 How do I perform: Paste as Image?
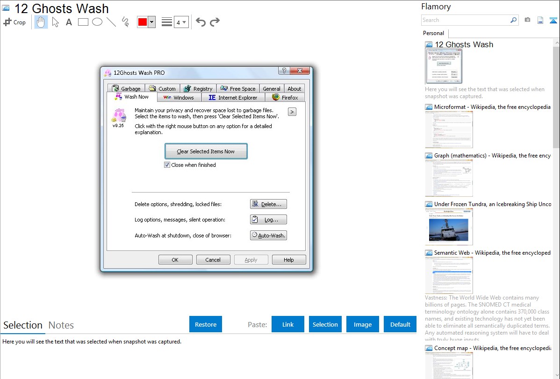[x=362, y=324]
